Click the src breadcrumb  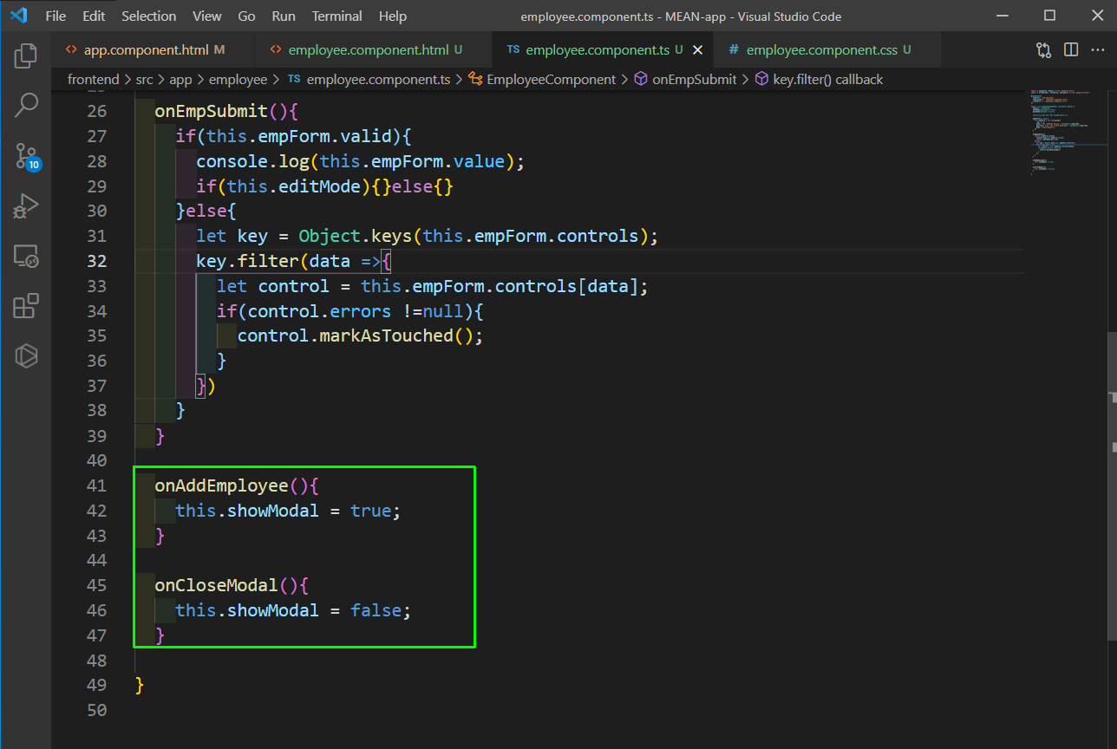144,79
